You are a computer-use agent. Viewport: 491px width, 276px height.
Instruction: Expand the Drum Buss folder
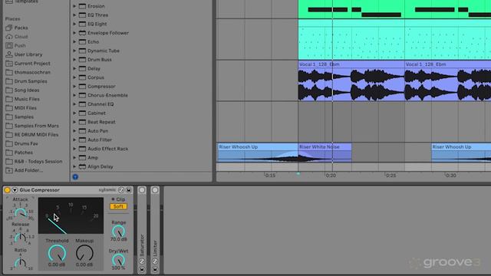[x=74, y=60]
